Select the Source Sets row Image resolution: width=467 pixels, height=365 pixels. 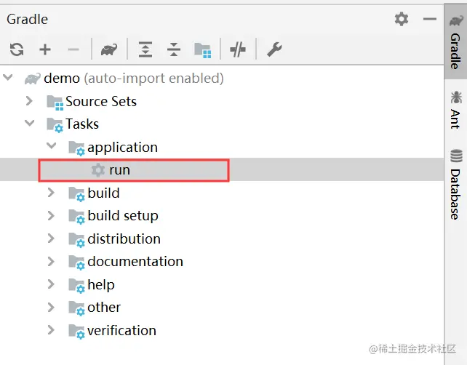tap(222, 101)
